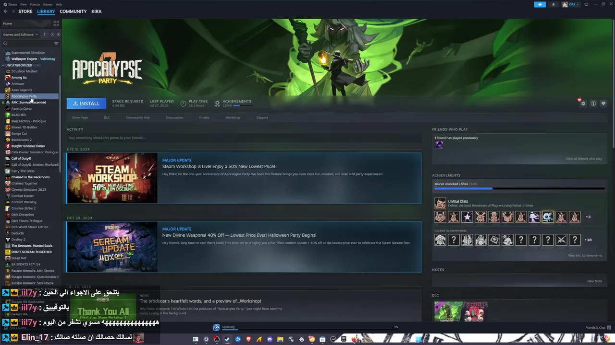Click the activity status input field
Viewport: 615px width, 345px height.
244,138
